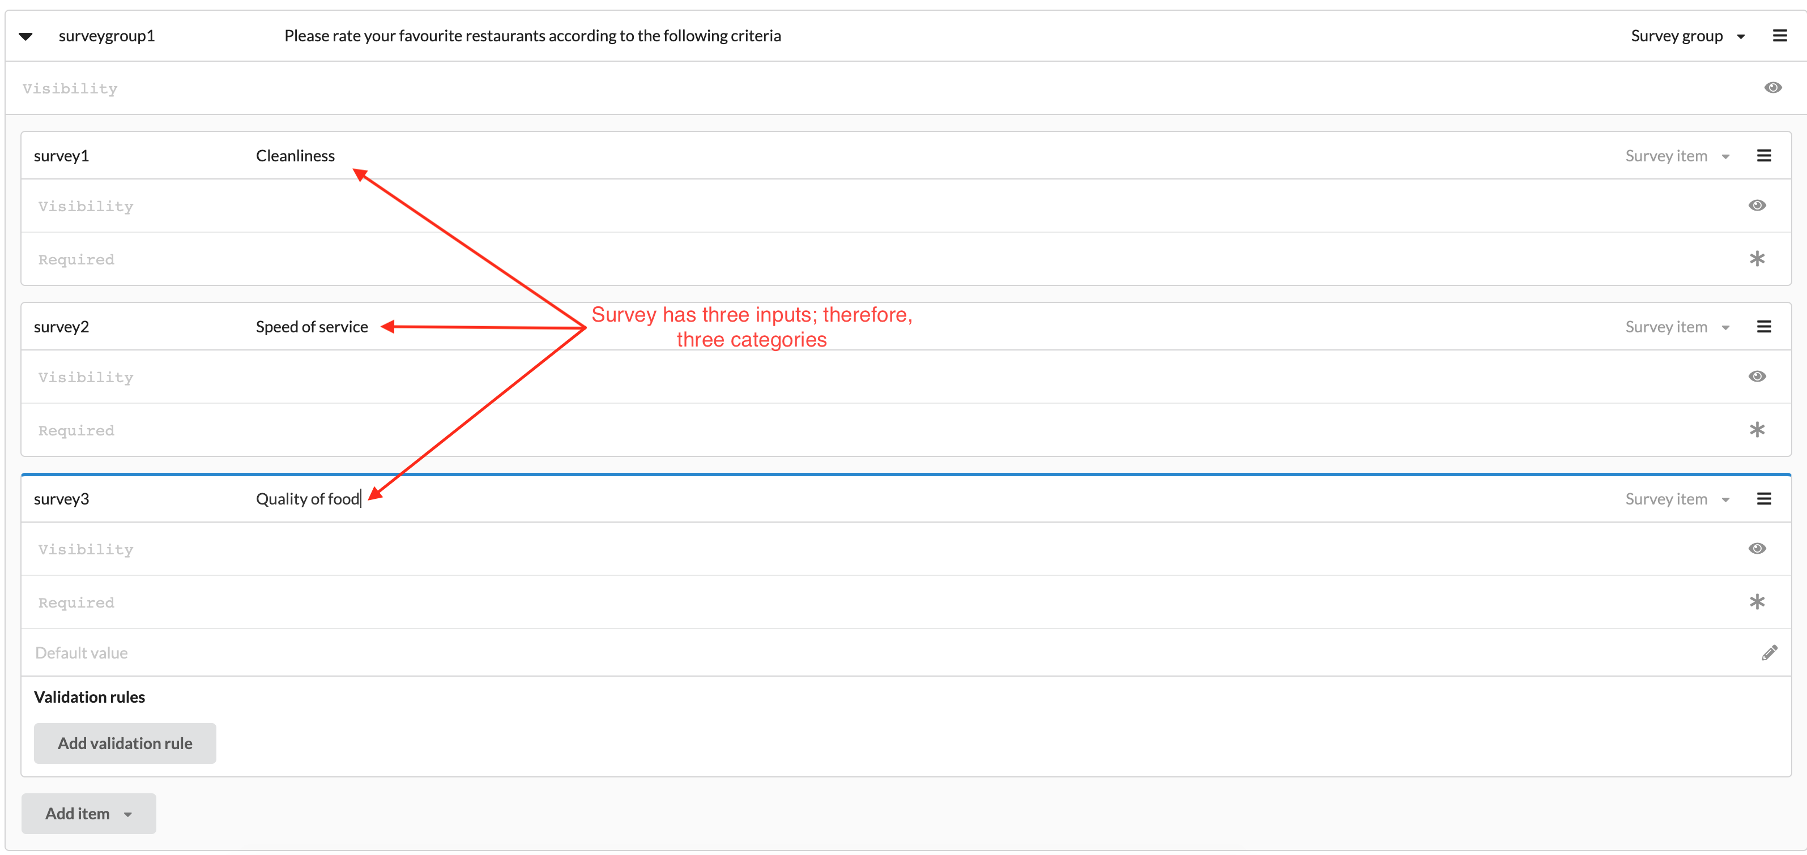
Task: Open the Survey group type dropdown
Action: 1687,36
